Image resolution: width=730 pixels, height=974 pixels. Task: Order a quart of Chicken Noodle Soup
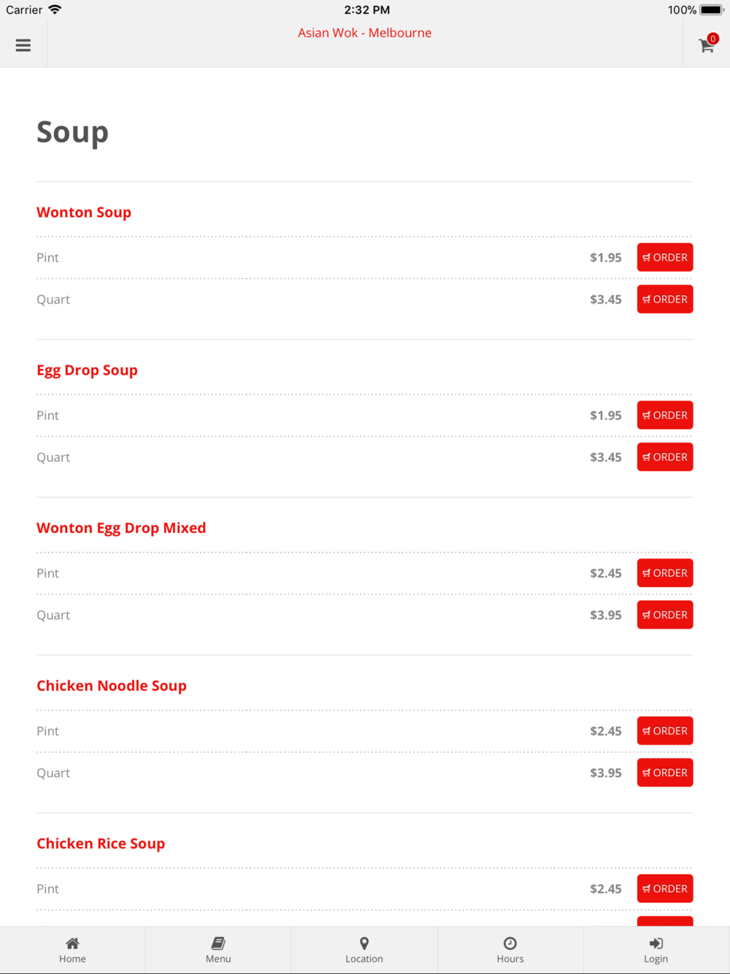pyautogui.click(x=664, y=772)
